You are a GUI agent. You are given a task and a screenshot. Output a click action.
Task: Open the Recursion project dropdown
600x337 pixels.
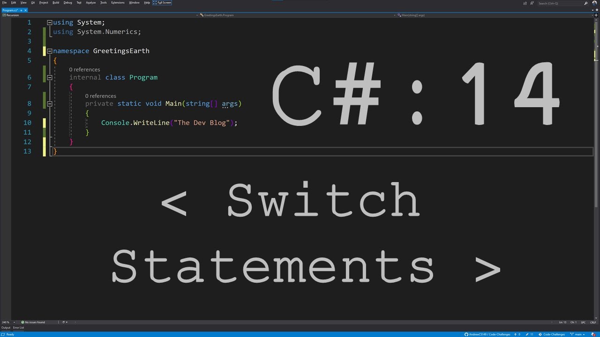100,15
